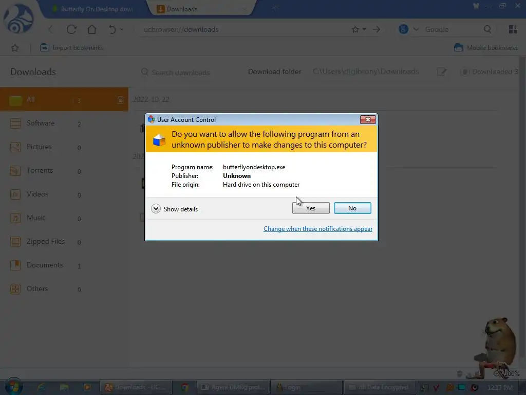Click the browser back arrow
The image size is (526, 395).
51,29
